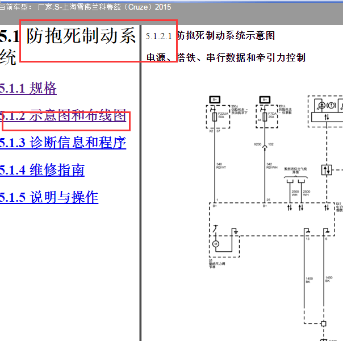The width and height of the screenshot is (343, 341).
Task: Click the 电源、搭铁、串行数据和牵引力控制 subtitle
Action: click(226, 57)
